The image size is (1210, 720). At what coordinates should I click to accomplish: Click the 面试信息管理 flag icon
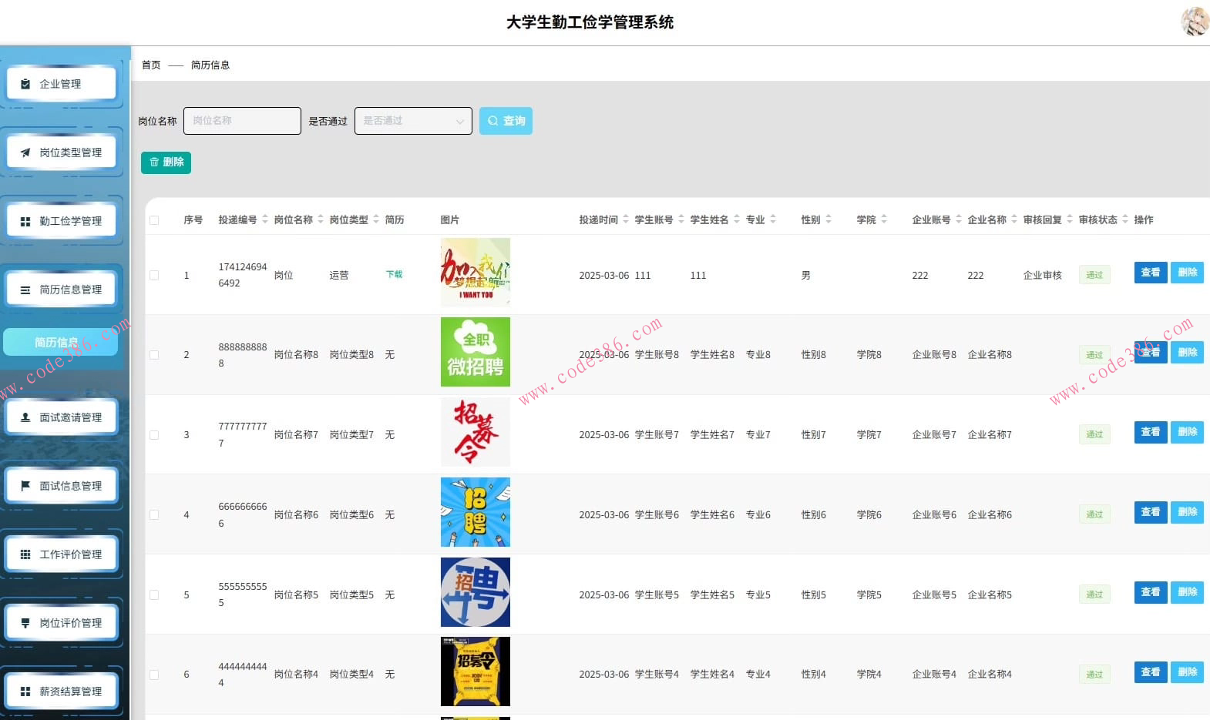pyautogui.click(x=25, y=486)
